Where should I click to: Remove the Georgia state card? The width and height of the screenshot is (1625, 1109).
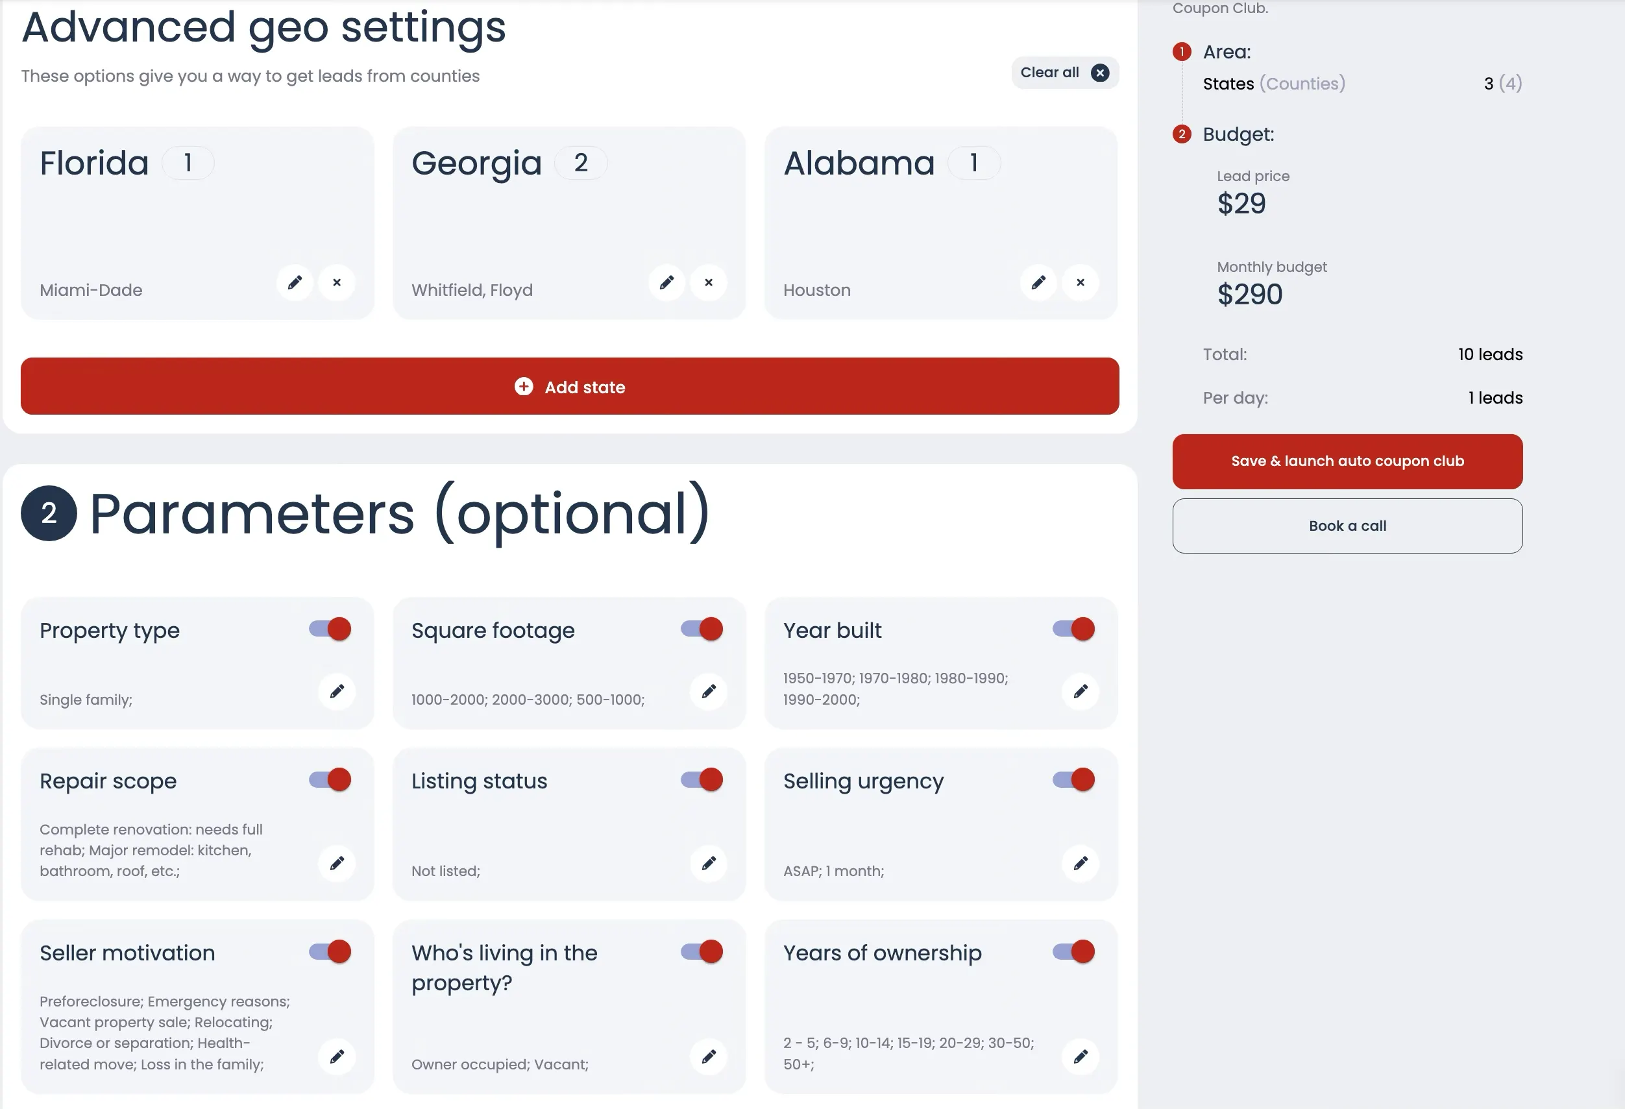(x=709, y=282)
